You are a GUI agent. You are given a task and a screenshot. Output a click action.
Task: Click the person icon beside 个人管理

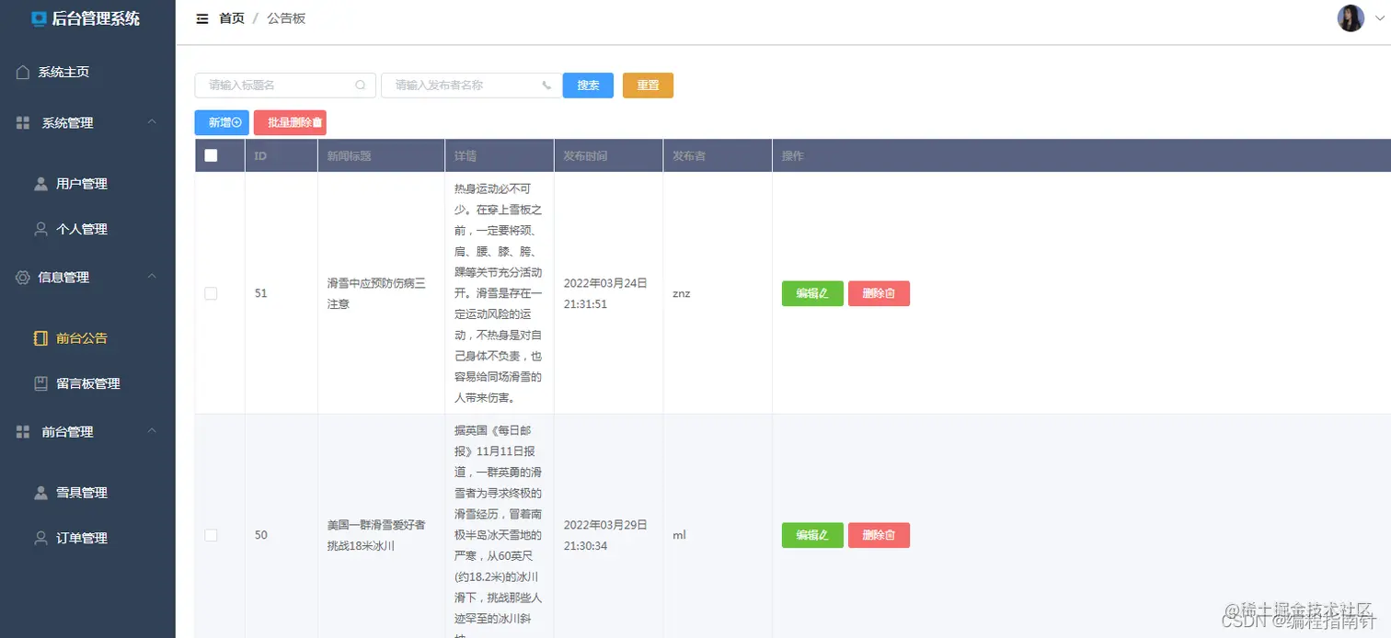pyautogui.click(x=40, y=229)
